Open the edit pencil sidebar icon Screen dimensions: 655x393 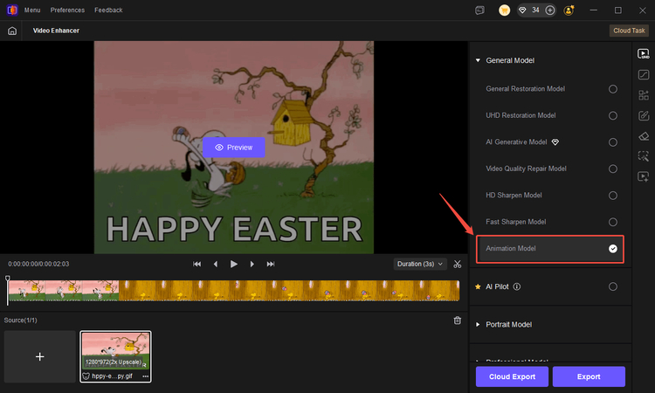pos(644,115)
